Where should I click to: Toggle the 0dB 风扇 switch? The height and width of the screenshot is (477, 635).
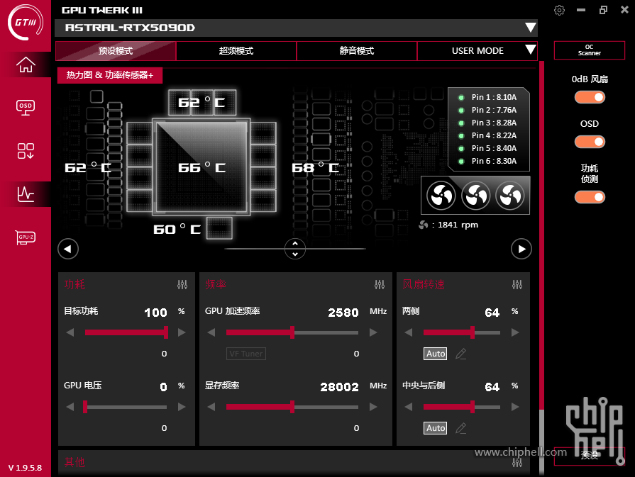[x=590, y=97]
